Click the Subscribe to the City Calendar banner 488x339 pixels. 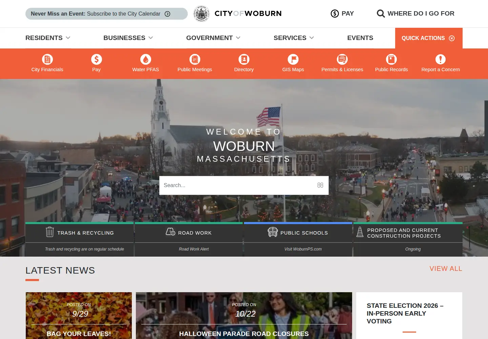(x=106, y=14)
